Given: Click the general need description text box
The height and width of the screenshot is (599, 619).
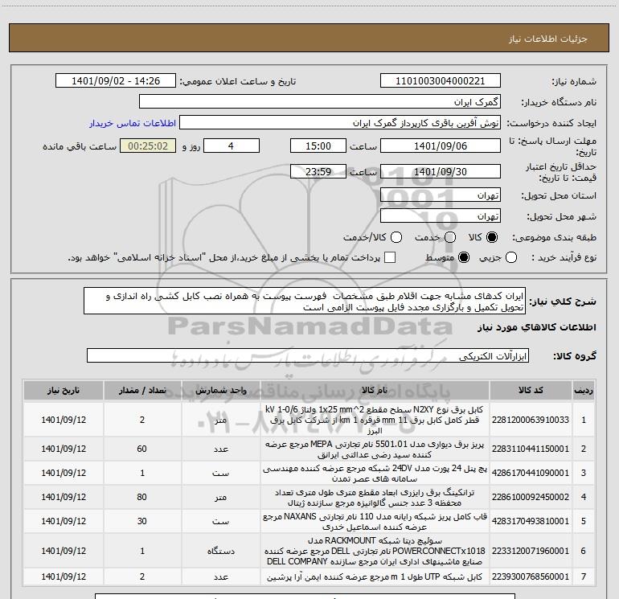Looking at the screenshot, I should point(305,302).
